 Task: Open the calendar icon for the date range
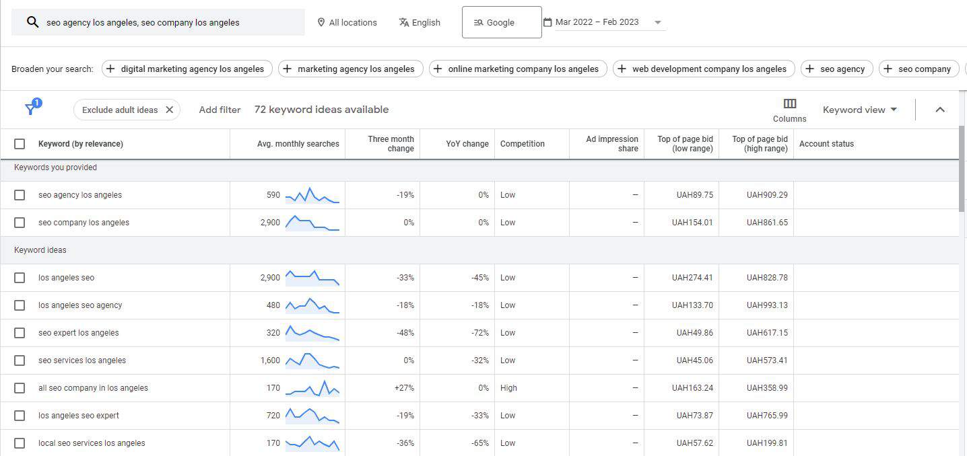click(x=549, y=21)
